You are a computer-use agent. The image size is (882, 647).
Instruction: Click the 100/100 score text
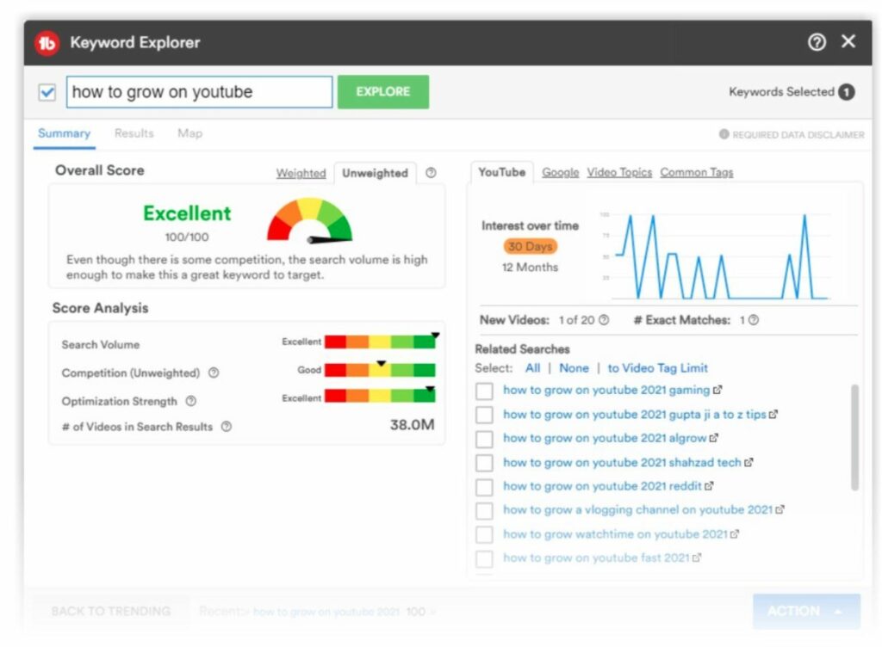pyautogui.click(x=187, y=237)
